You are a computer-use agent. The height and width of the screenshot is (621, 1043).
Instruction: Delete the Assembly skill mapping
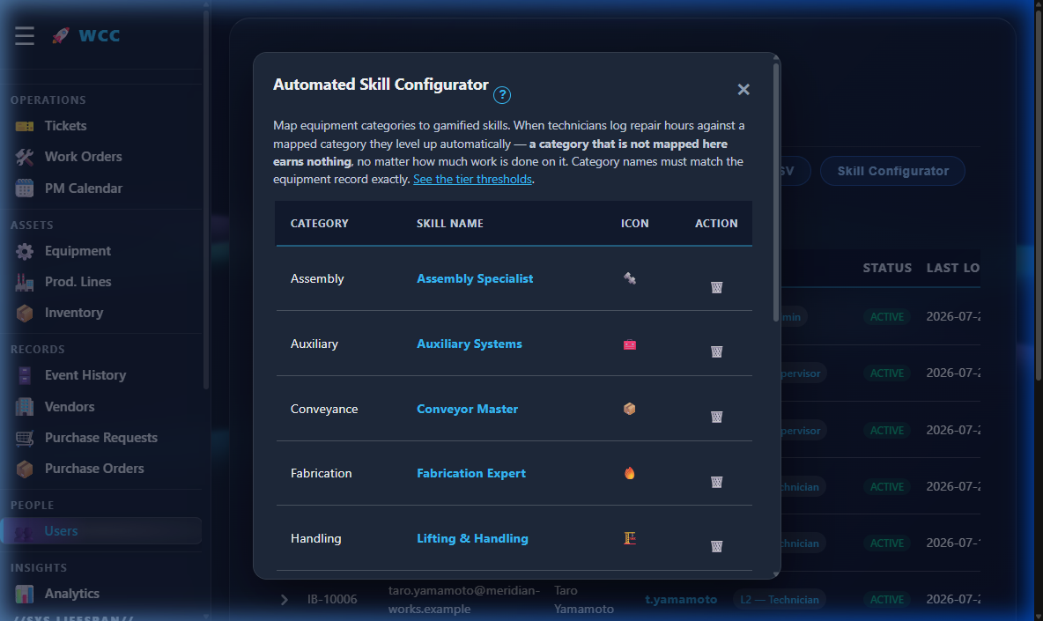716,287
